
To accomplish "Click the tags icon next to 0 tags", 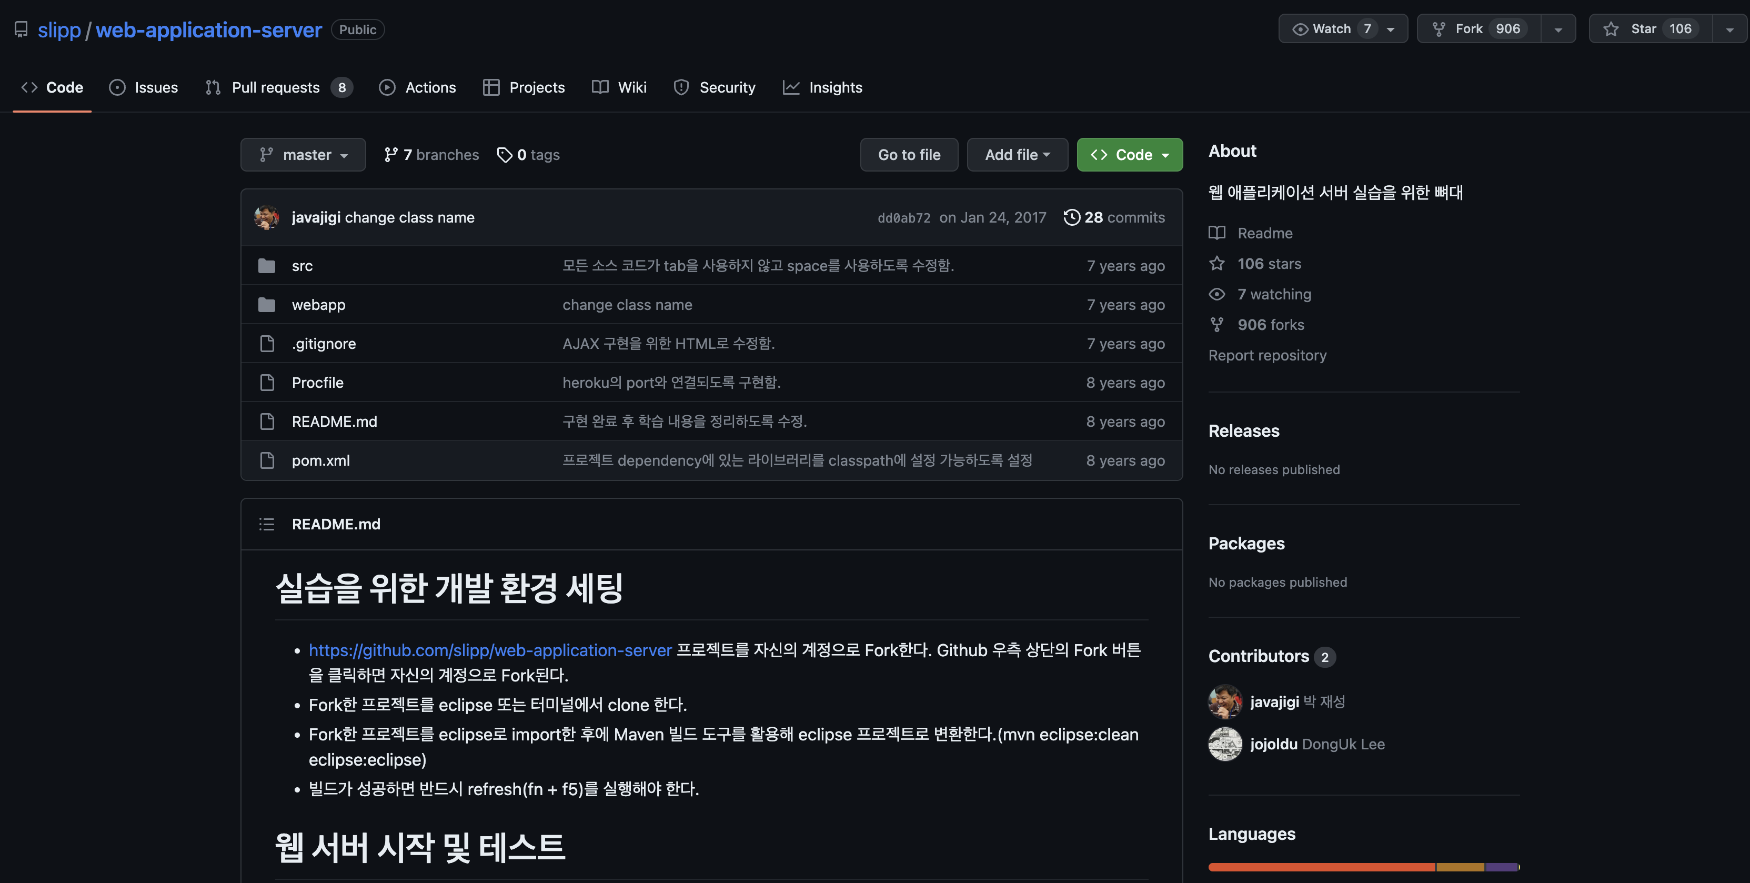I will [x=505, y=155].
